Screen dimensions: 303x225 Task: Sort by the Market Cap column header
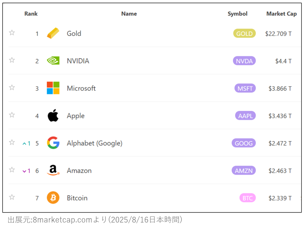tap(282, 14)
